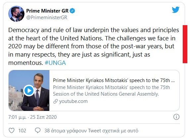Open the 38 people tweeting about this link

tap(91, 131)
